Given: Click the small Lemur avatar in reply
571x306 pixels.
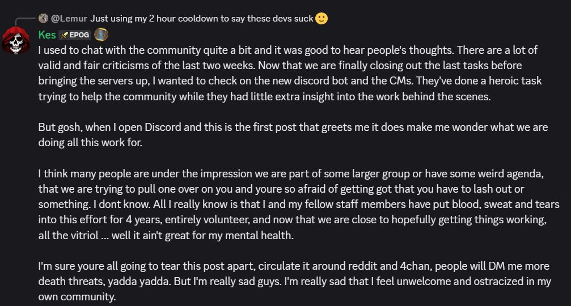Looking at the screenshot, I should [x=43, y=18].
